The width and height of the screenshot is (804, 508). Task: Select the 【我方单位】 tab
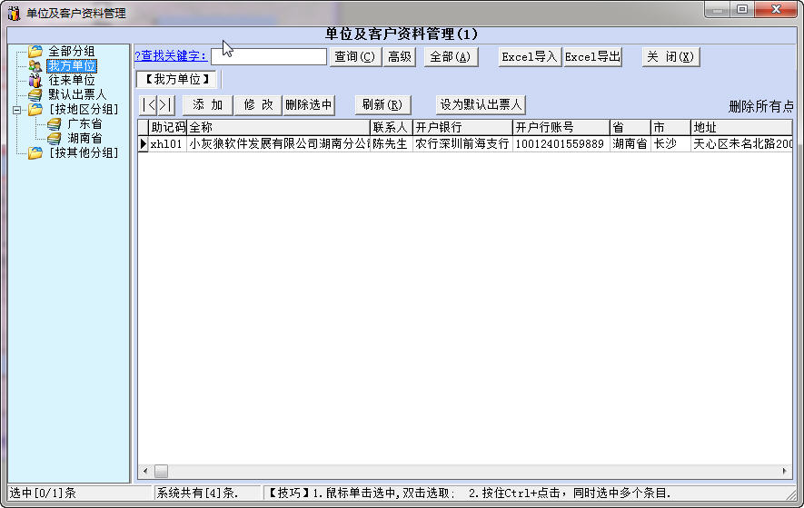click(177, 80)
